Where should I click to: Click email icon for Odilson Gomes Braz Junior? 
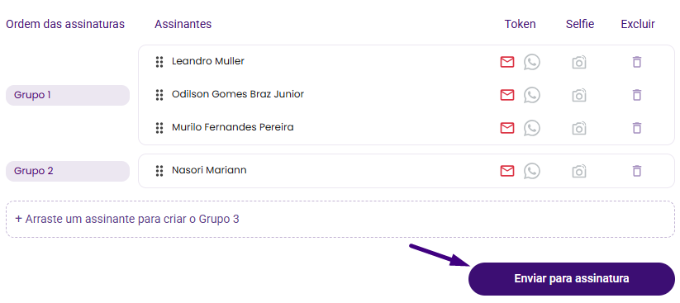coord(507,95)
